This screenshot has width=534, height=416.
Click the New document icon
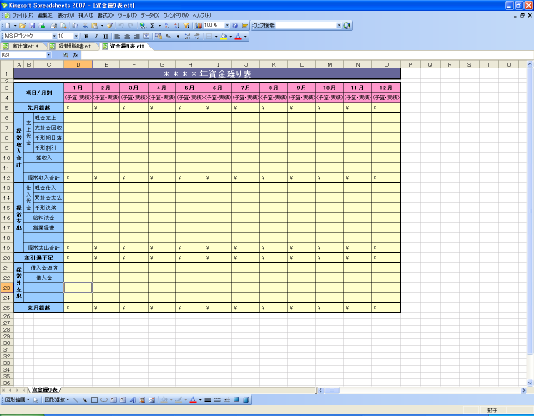click(8, 26)
